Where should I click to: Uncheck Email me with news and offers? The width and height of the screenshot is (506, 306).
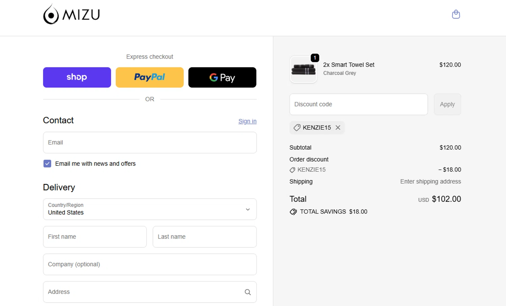(47, 163)
